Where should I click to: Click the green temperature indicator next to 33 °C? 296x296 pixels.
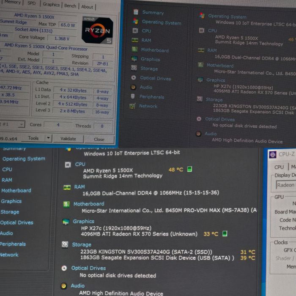[x=225, y=234]
